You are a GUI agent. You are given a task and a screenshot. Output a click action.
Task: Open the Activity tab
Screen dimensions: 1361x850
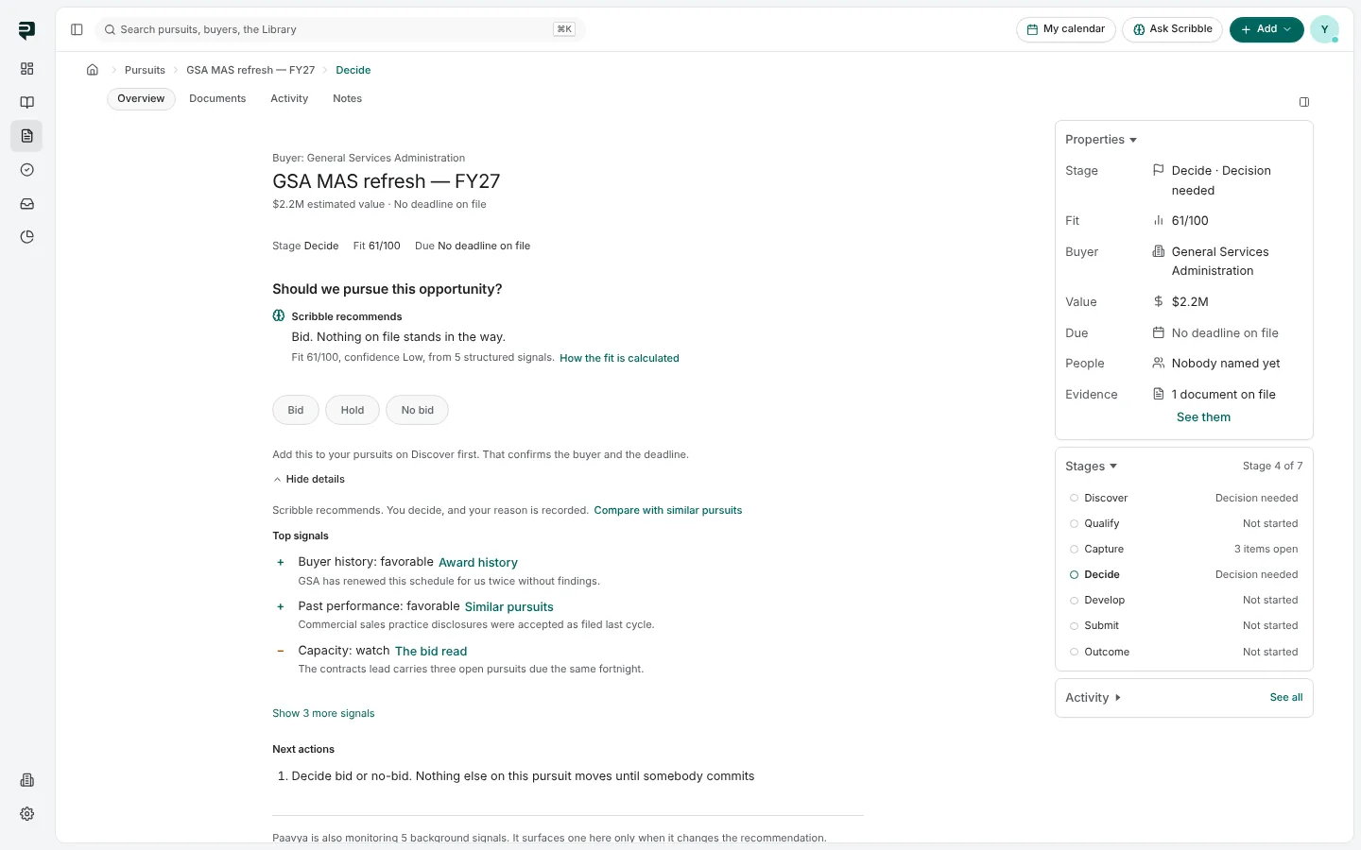point(289,99)
